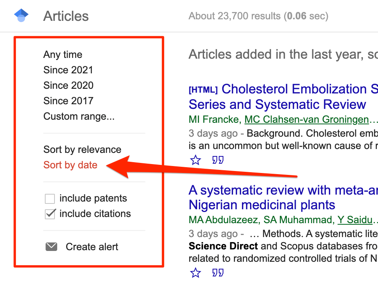Screen dimensions: 378x283
Task: Open citation options for Cholesterol Embolization article
Action: pyautogui.click(x=218, y=160)
